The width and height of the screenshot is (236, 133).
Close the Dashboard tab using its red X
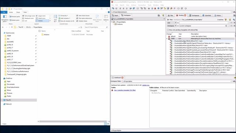122,78
